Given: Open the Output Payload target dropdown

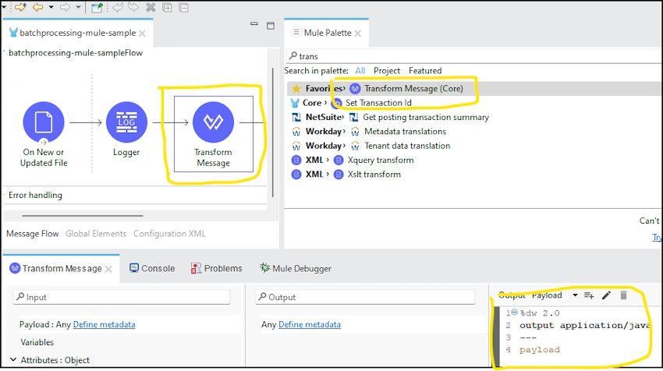Looking at the screenshot, I should coord(575,295).
